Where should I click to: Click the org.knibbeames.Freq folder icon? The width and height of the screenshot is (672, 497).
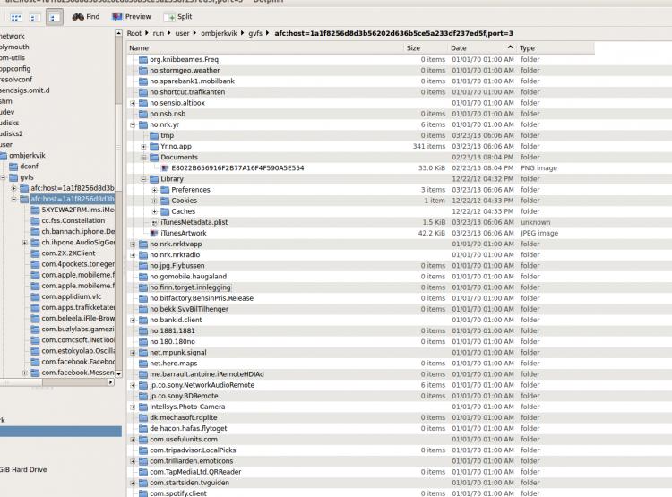[143, 60]
